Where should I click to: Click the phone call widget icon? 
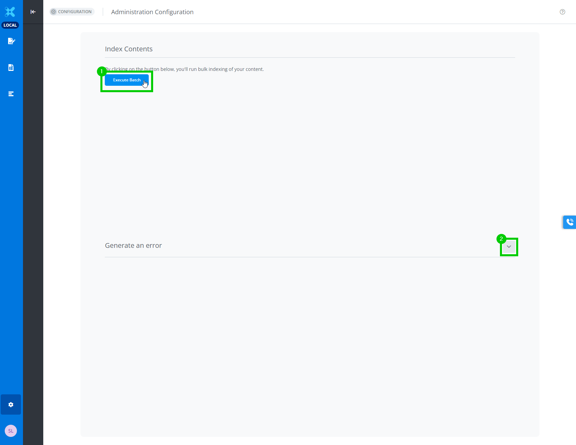point(570,222)
